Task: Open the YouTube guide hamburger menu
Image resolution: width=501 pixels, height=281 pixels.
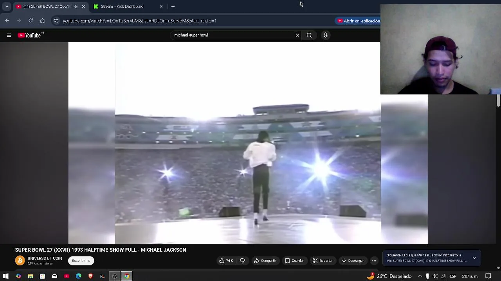Action: (9, 35)
